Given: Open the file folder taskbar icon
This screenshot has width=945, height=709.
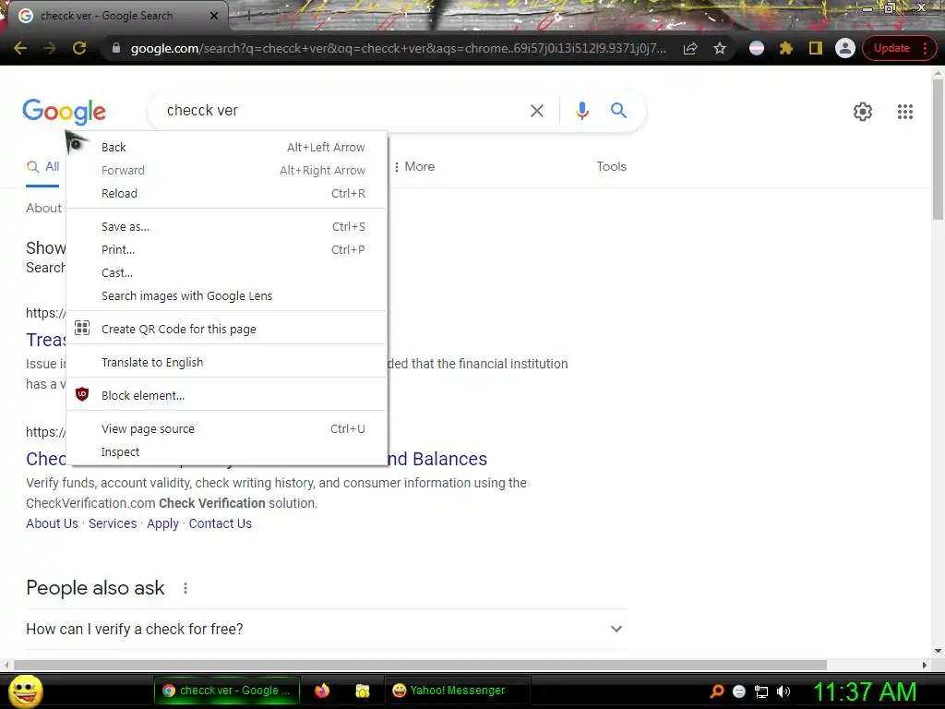Looking at the screenshot, I should click(x=362, y=691).
